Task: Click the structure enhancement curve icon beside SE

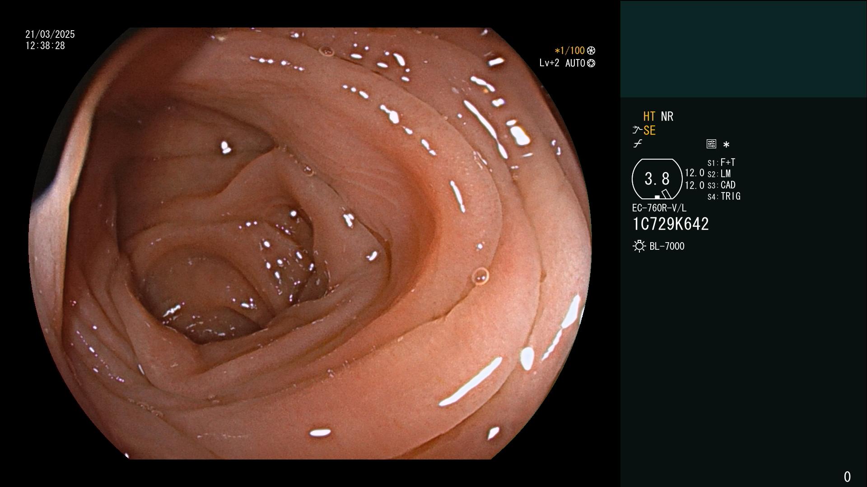Action: (637, 130)
